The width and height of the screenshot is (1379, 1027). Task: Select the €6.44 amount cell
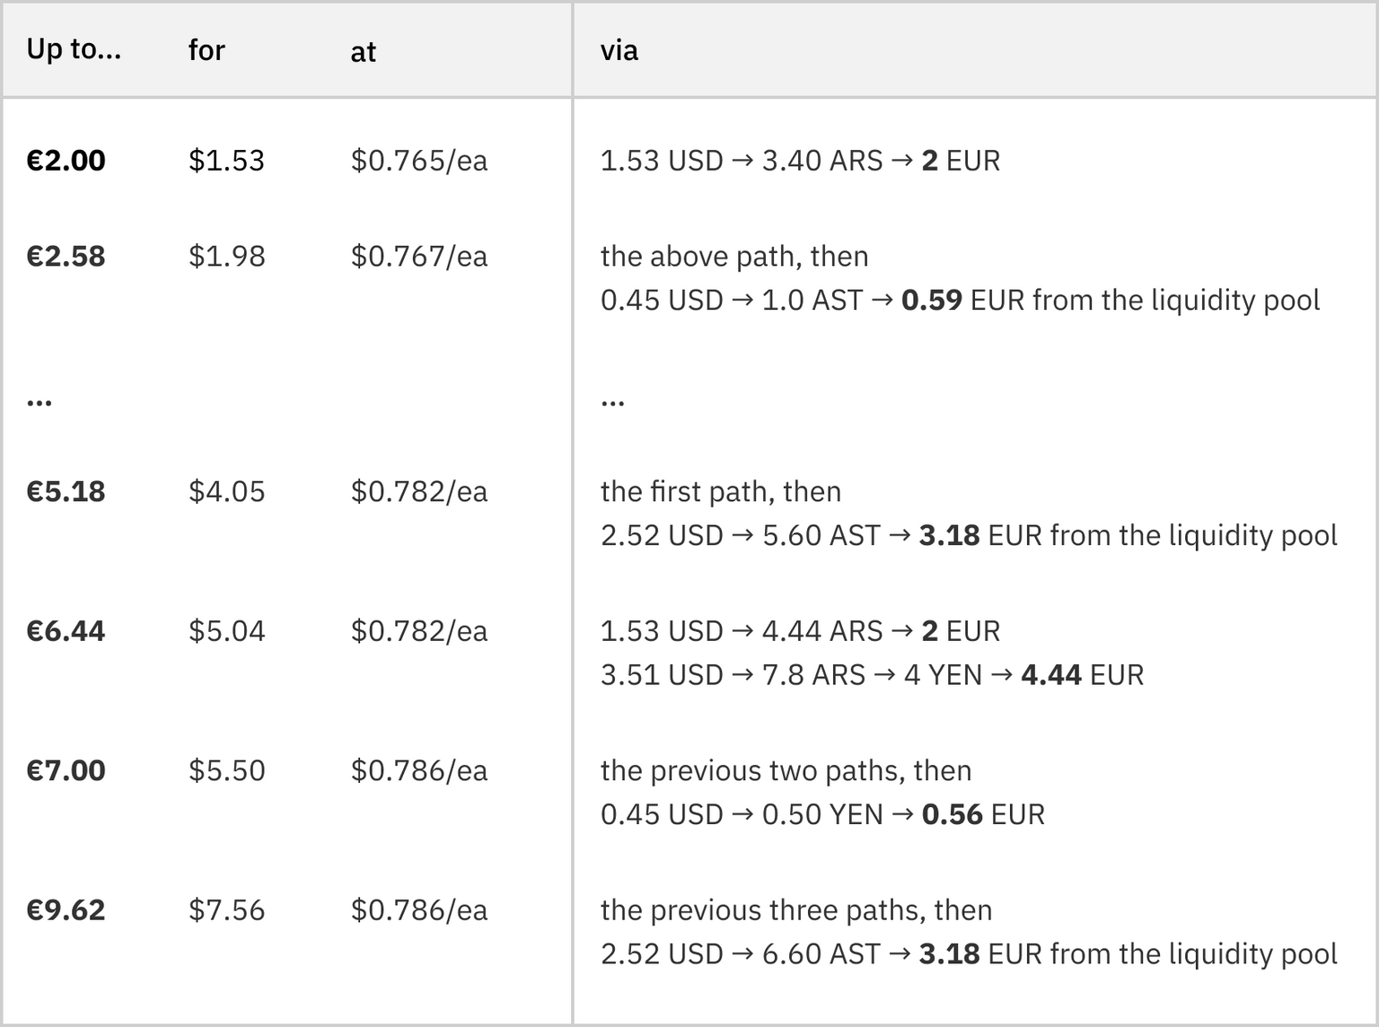coord(66,631)
